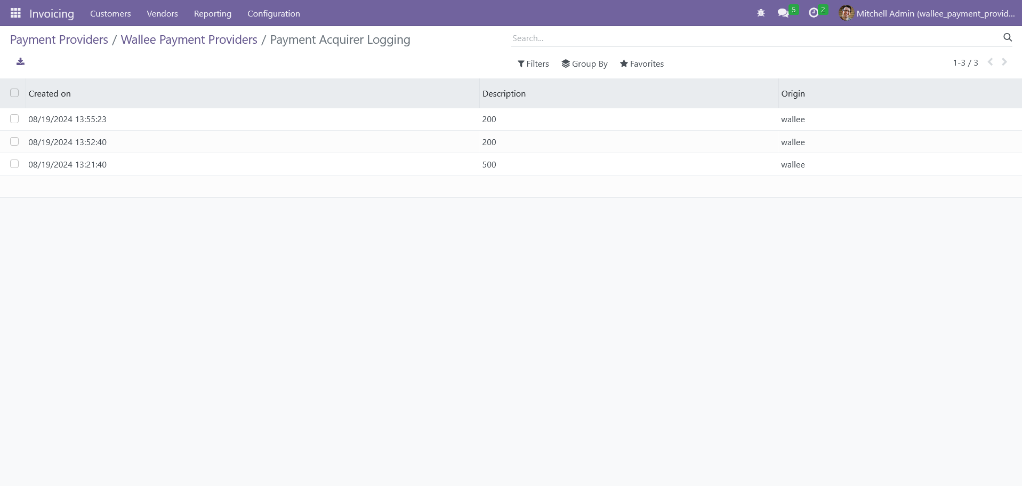Navigate to Payment Providers breadcrumb
This screenshot has width=1022, height=486.
(x=59, y=40)
